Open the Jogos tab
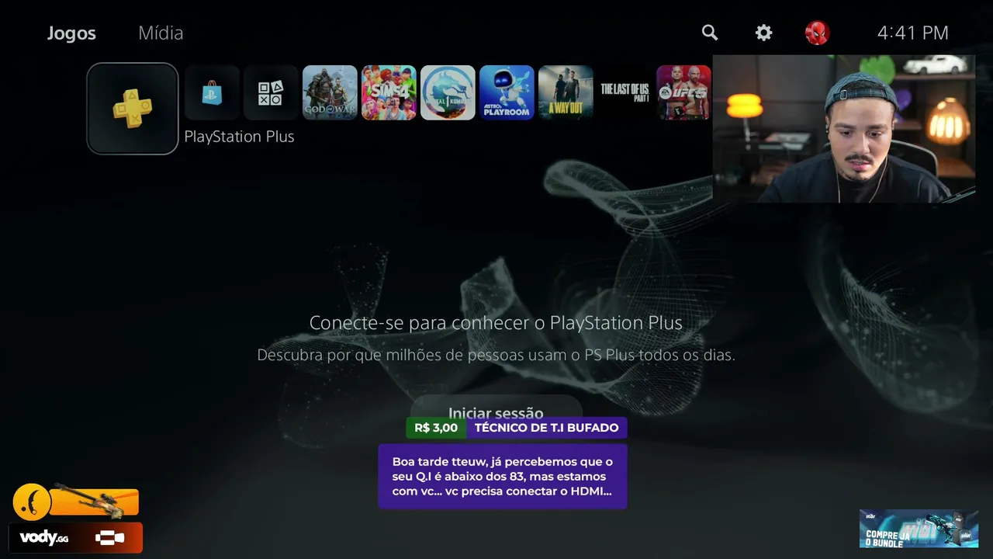 [71, 33]
